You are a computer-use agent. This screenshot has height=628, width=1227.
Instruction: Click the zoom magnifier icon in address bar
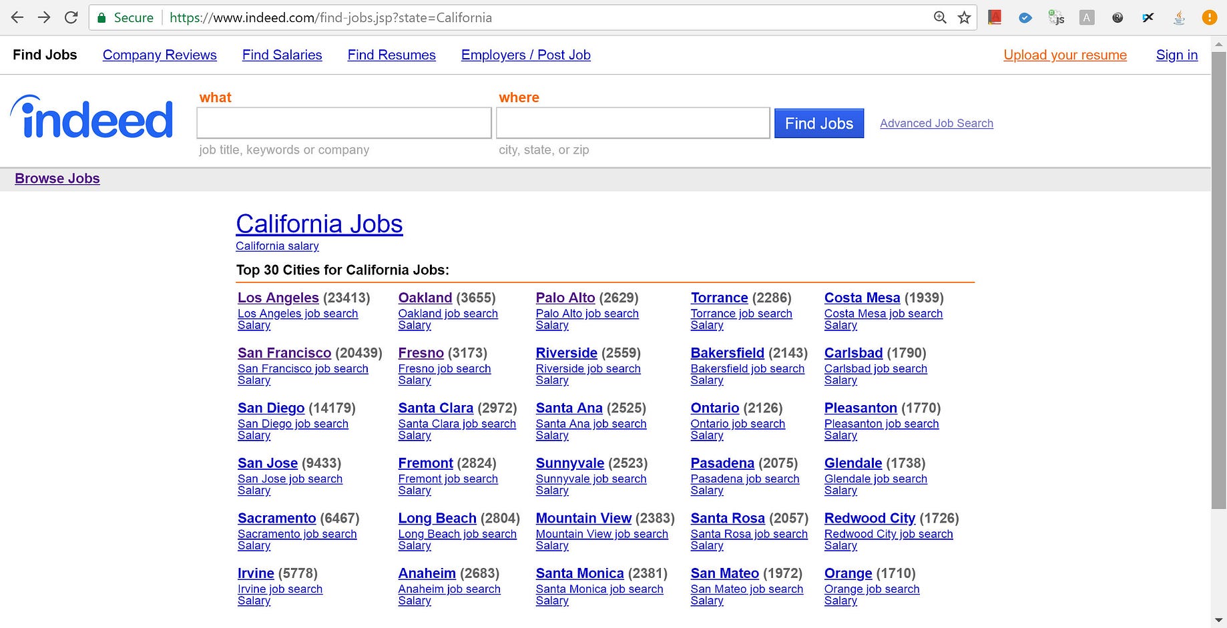coord(940,17)
